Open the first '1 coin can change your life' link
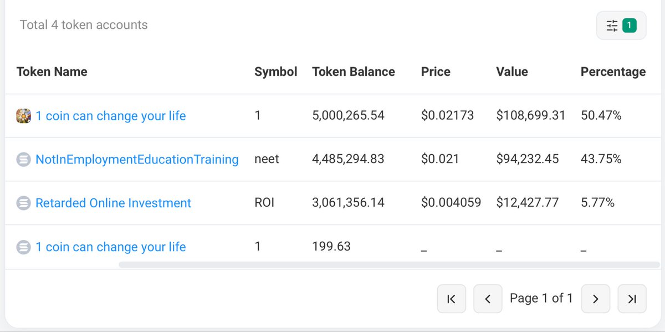This screenshot has width=665, height=332. [111, 116]
